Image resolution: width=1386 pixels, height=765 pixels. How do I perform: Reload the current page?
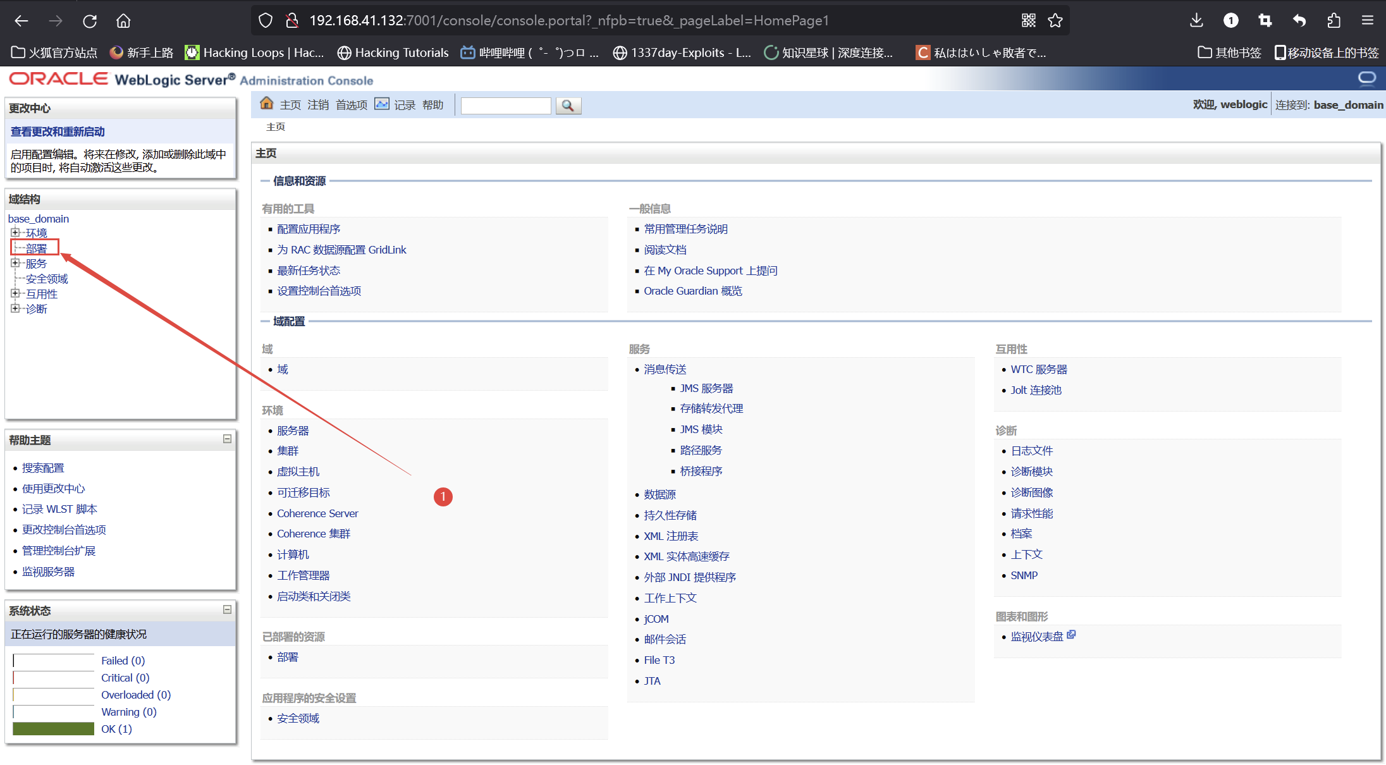point(90,21)
